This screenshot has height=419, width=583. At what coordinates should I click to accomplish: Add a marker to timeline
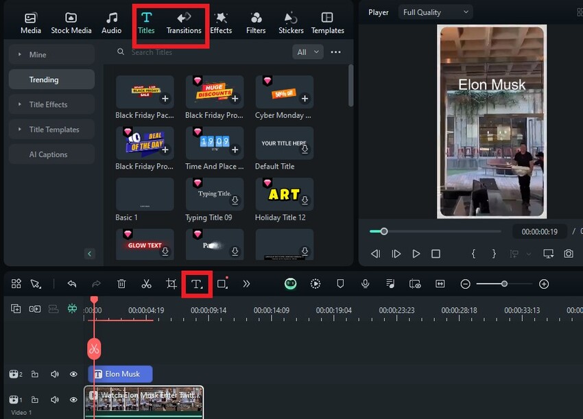tap(340, 284)
